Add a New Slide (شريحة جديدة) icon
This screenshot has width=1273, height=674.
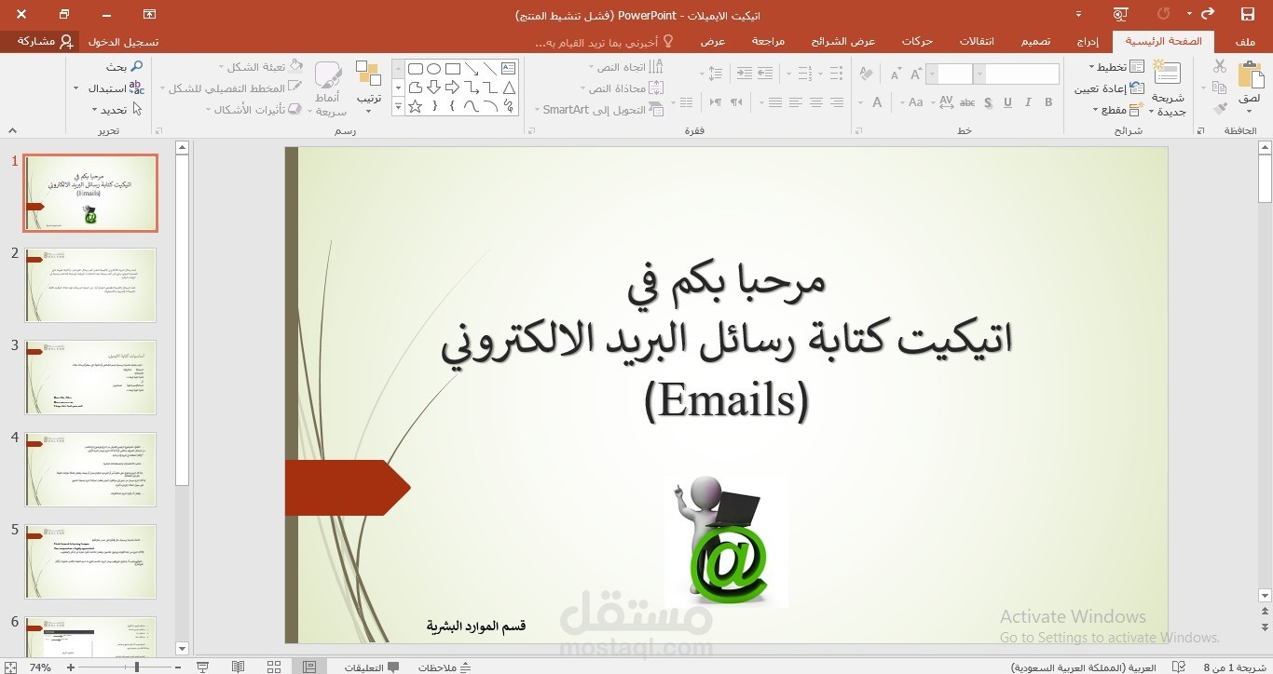(x=1167, y=73)
